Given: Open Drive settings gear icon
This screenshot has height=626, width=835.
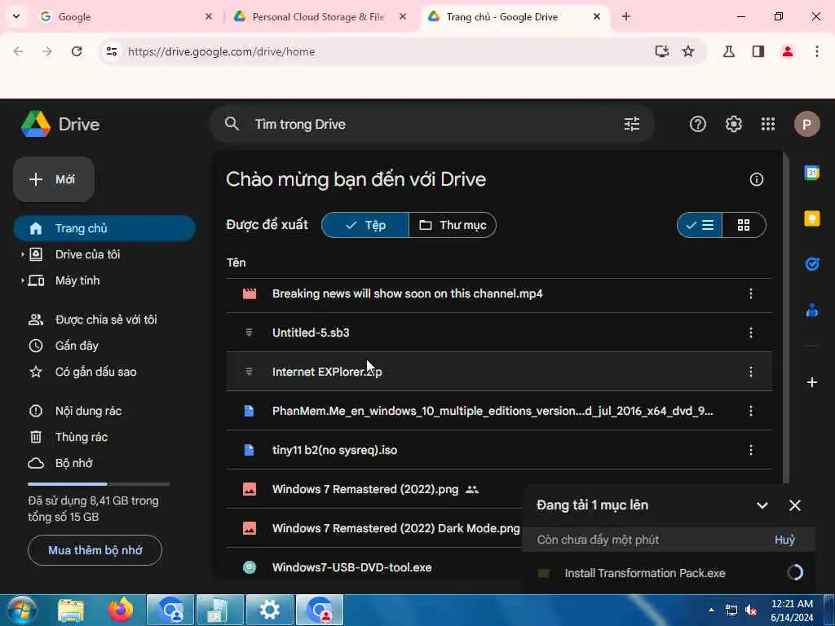Looking at the screenshot, I should click(x=733, y=124).
